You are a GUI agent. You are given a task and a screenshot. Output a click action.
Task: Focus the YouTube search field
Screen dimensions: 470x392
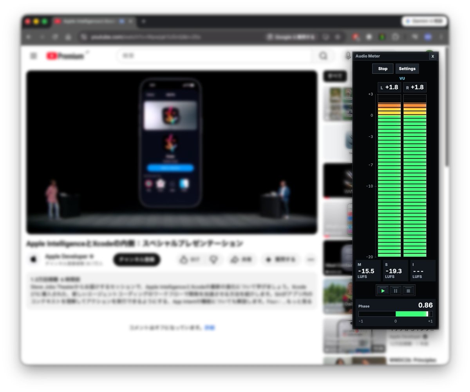pyautogui.click(x=215, y=56)
